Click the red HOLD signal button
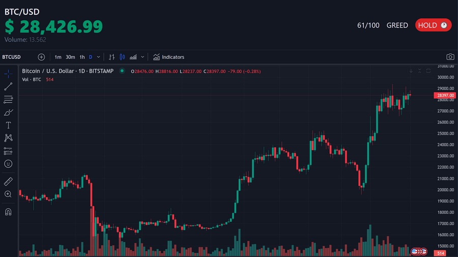The width and height of the screenshot is (458, 257). (433, 25)
